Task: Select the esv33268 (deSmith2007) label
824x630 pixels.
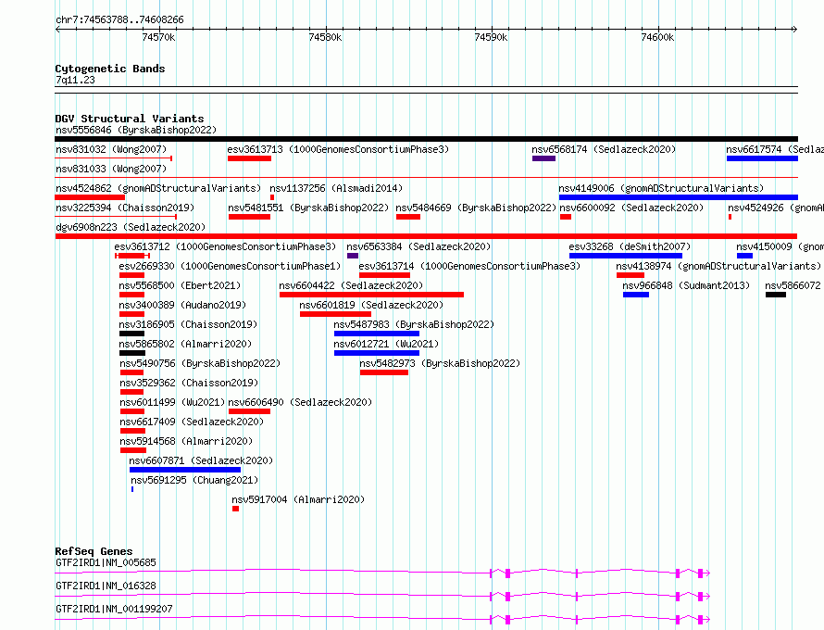Action: pos(630,246)
